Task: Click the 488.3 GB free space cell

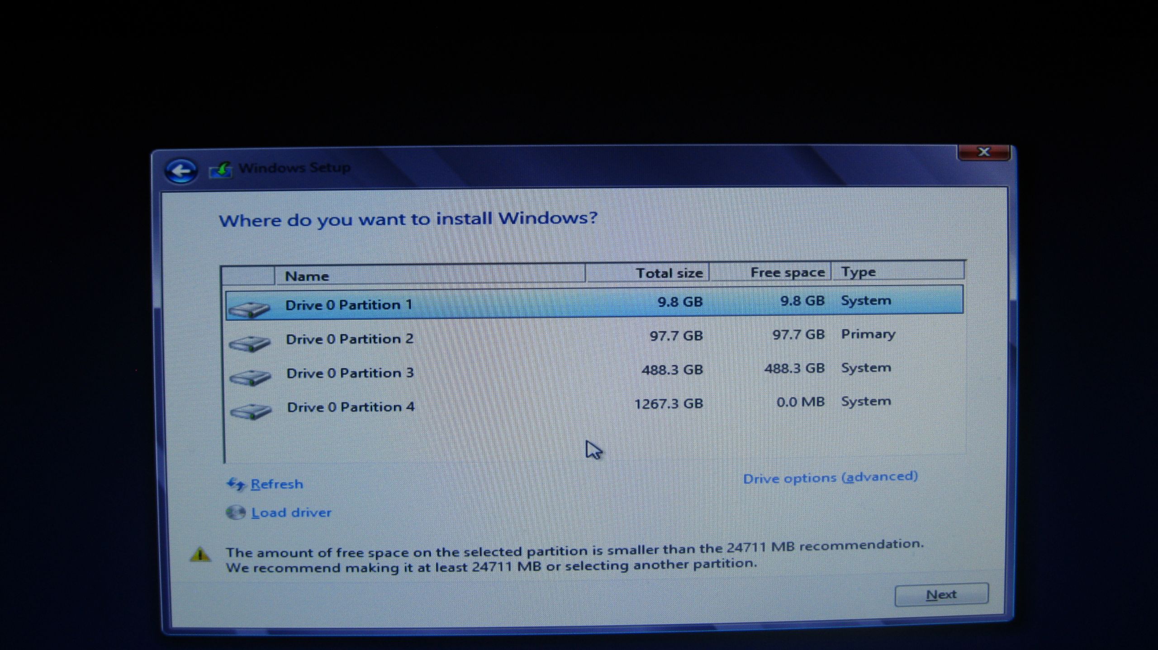Action: click(x=794, y=369)
